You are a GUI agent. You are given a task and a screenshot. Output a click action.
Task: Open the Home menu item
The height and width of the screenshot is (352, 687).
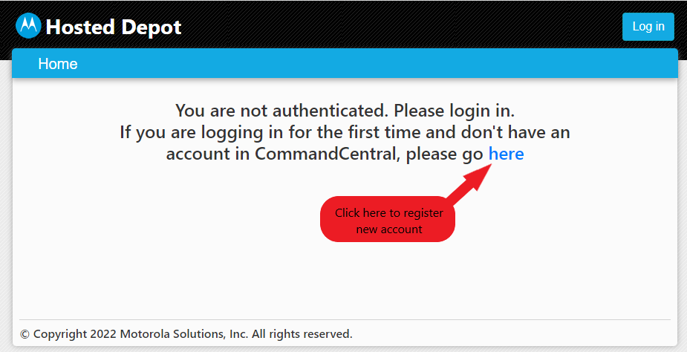[58, 64]
